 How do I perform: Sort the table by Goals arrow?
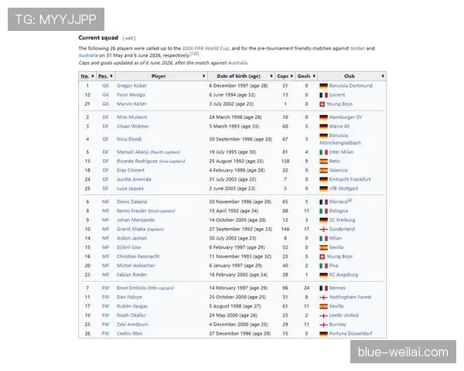click(314, 76)
